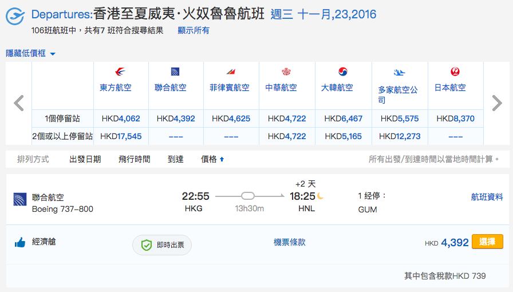Go to previous airlines with left chevron

pyautogui.click(x=19, y=103)
